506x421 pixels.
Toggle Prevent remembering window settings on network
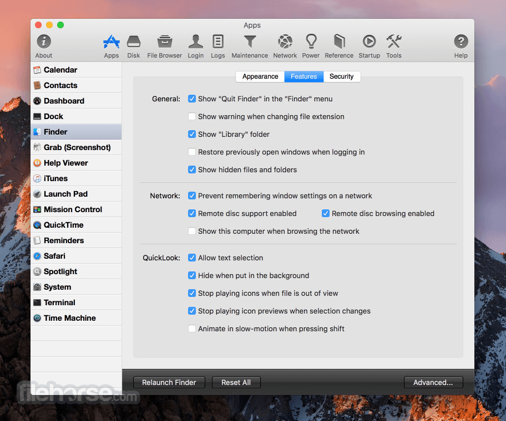click(191, 196)
